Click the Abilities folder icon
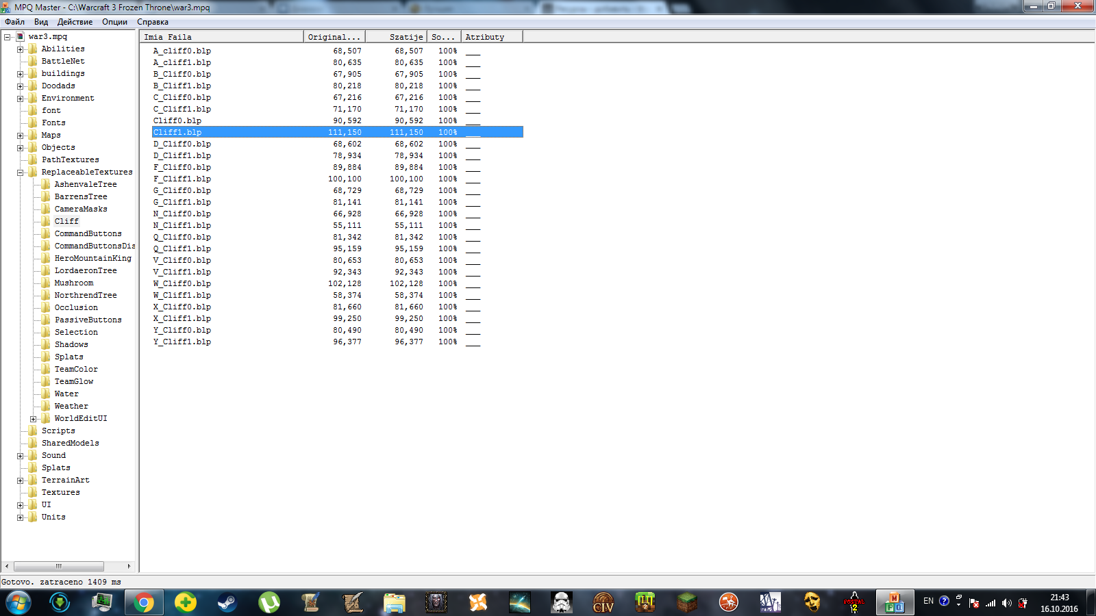1096x616 pixels. pos(33,49)
